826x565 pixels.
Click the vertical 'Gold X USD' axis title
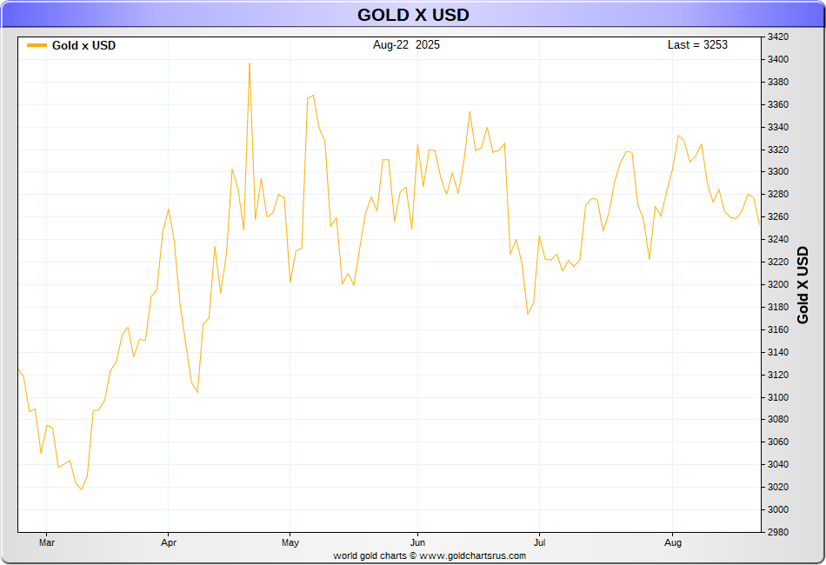pyautogui.click(x=803, y=285)
